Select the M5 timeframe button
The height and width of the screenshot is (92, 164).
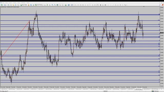coord(78,5)
